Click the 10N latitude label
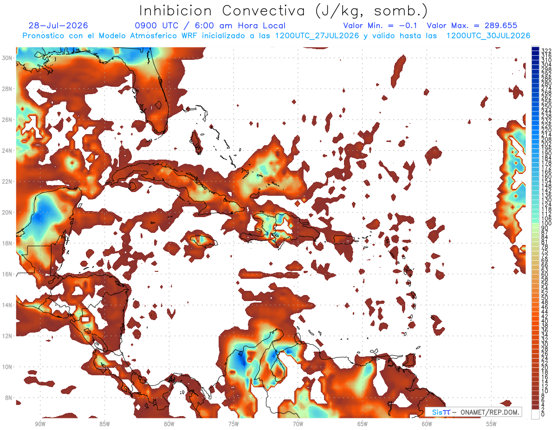This screenshot has height=430, width=557. coord(8,366)
